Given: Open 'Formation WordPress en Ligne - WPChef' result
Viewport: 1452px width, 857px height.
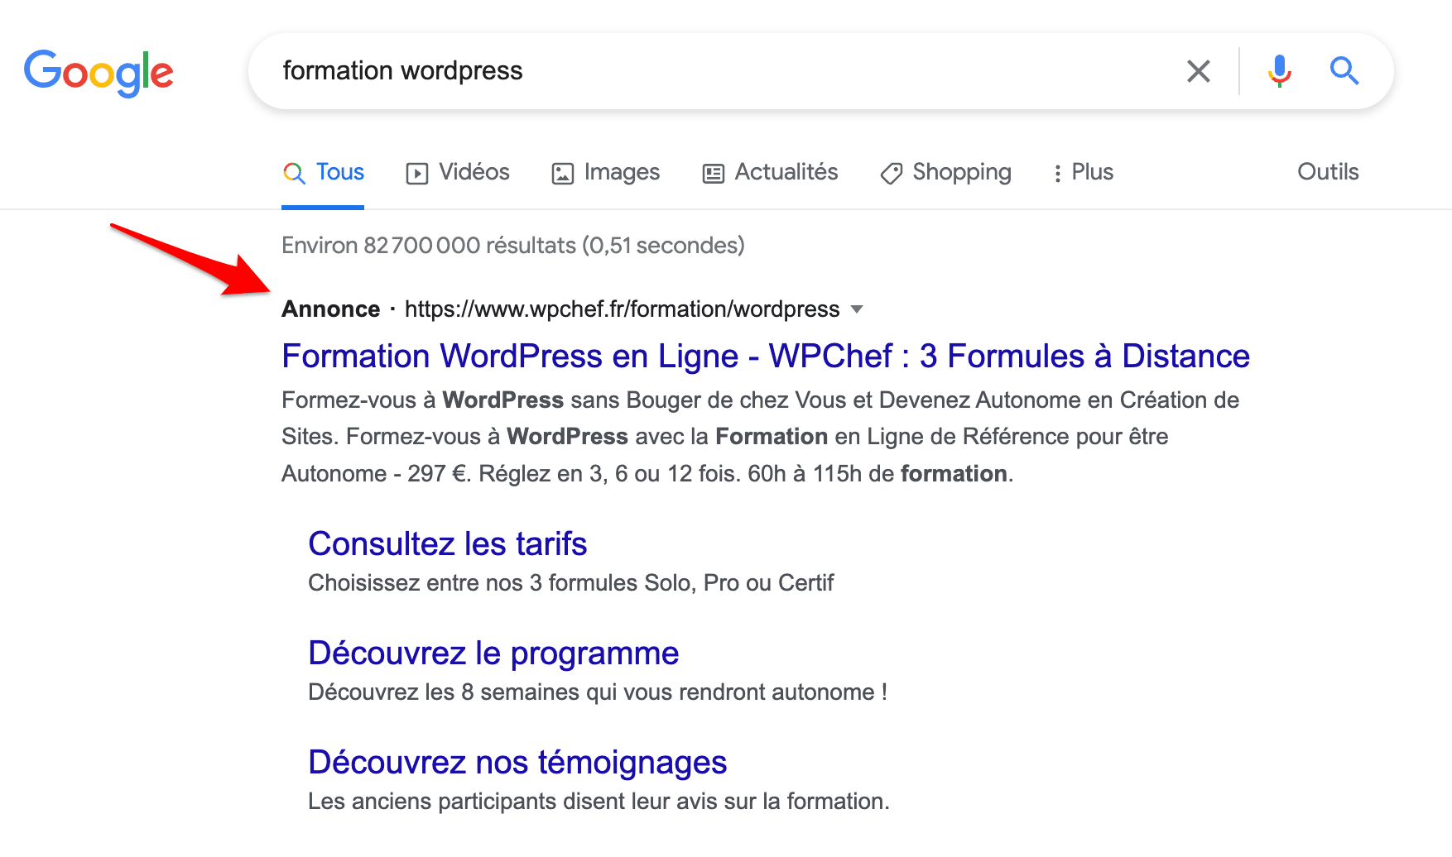Looking at the screenshot, I should pos(766,357).
